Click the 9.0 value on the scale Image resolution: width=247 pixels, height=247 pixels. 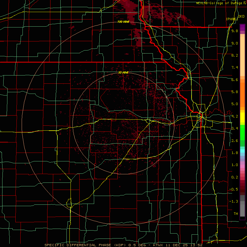(235, 43)
